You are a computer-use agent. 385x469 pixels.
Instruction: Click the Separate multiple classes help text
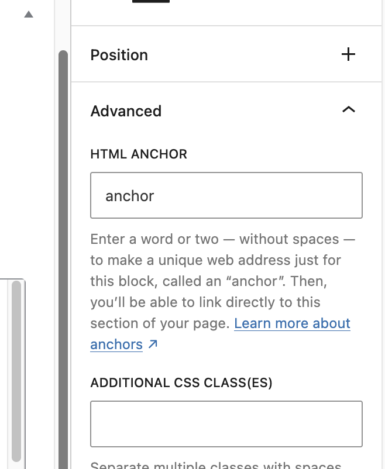216,465
